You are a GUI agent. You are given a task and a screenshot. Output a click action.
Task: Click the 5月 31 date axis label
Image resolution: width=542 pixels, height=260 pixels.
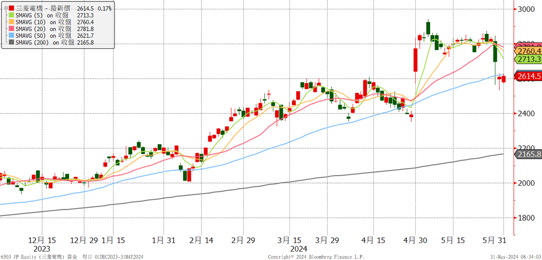[495, 241]
